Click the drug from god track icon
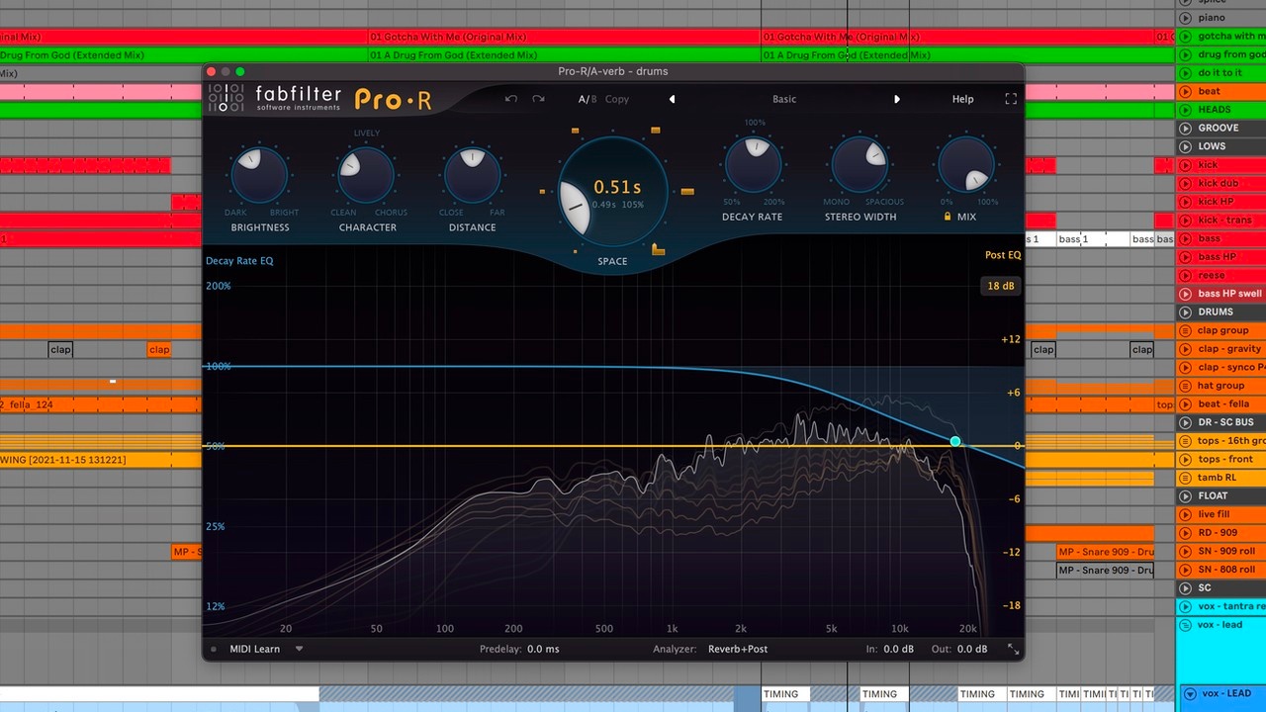Screen dimensions: 1266x712 click(1185, 54)
